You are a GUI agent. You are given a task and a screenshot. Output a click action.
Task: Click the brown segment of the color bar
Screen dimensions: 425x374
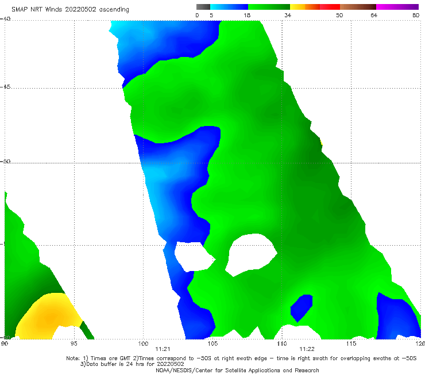click(358, 7)
